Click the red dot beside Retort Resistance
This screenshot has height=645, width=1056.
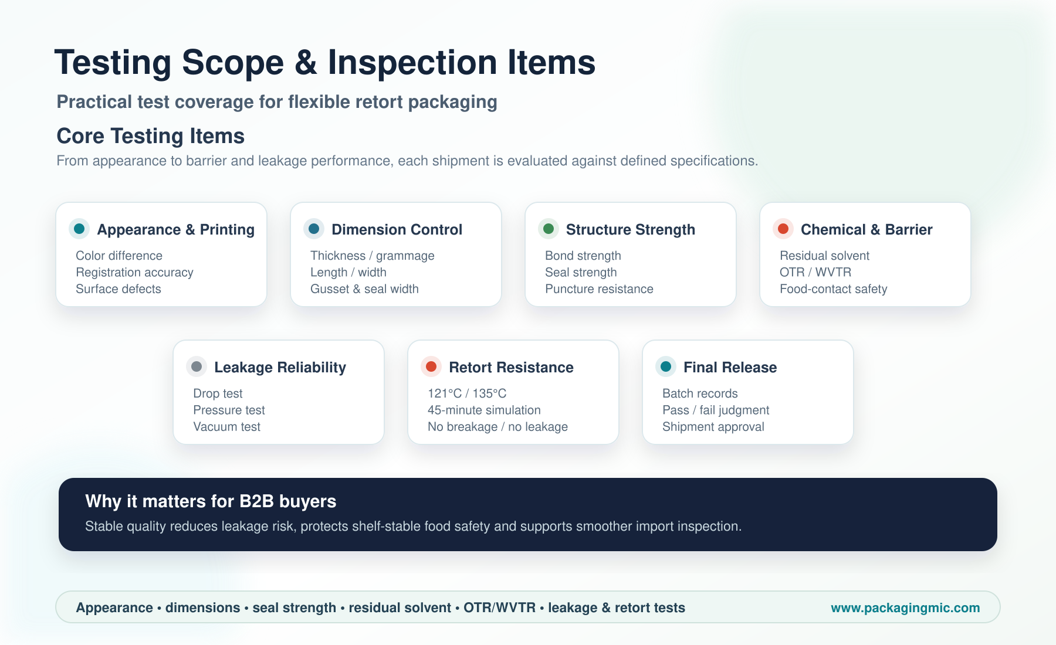(431, 366)
